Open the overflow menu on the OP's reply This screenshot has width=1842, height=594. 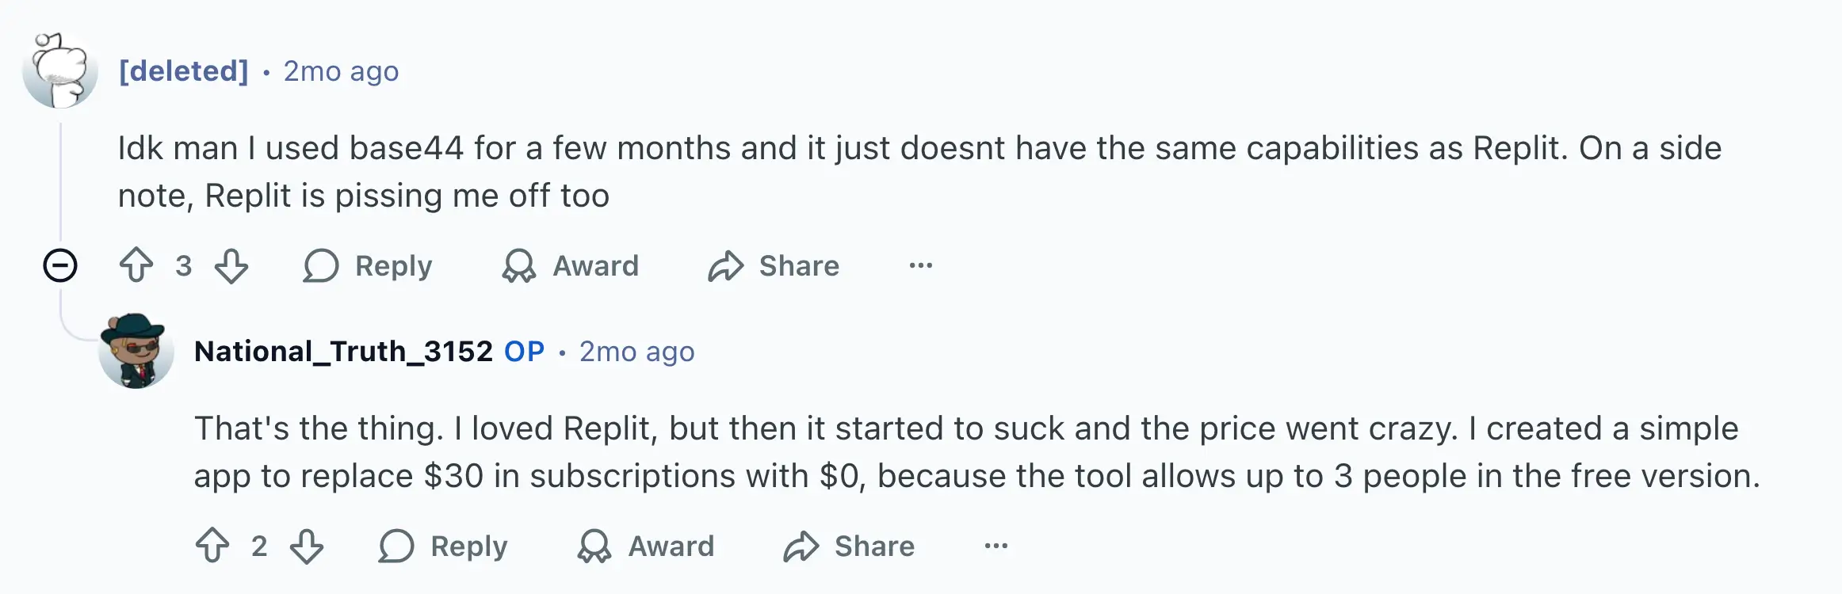[x=995, y=546]
